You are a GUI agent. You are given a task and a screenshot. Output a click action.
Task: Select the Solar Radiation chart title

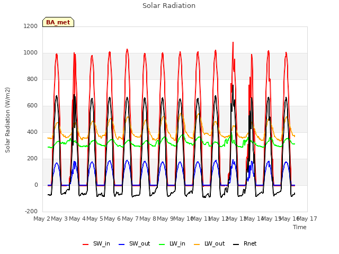point(169,6)
